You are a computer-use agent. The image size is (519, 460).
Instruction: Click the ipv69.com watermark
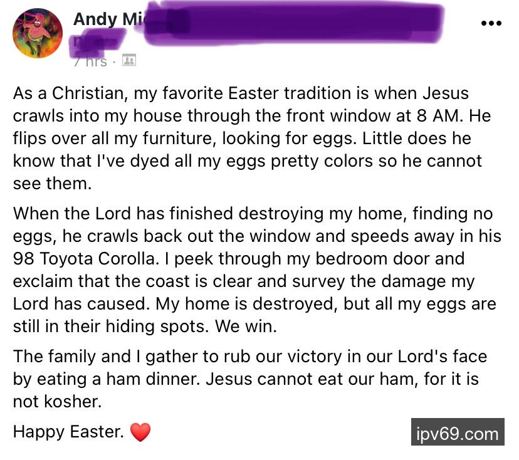point(458,433)
